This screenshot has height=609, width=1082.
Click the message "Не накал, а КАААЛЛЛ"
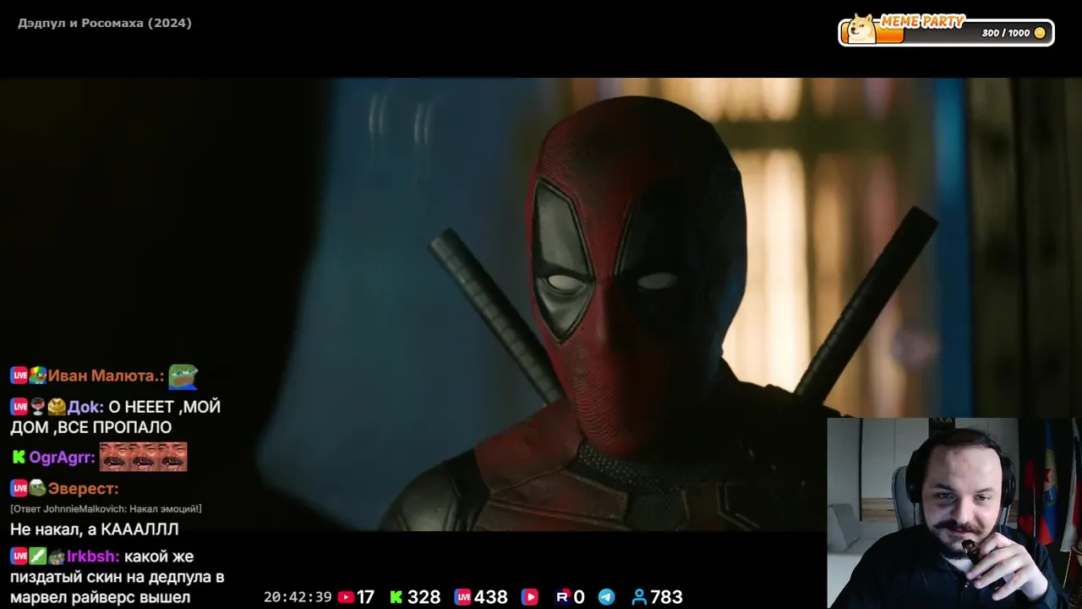click(95, 529)
